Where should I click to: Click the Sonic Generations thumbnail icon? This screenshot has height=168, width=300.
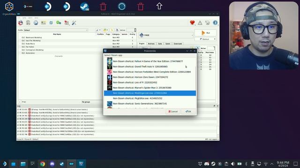click(x=110, y=104)
